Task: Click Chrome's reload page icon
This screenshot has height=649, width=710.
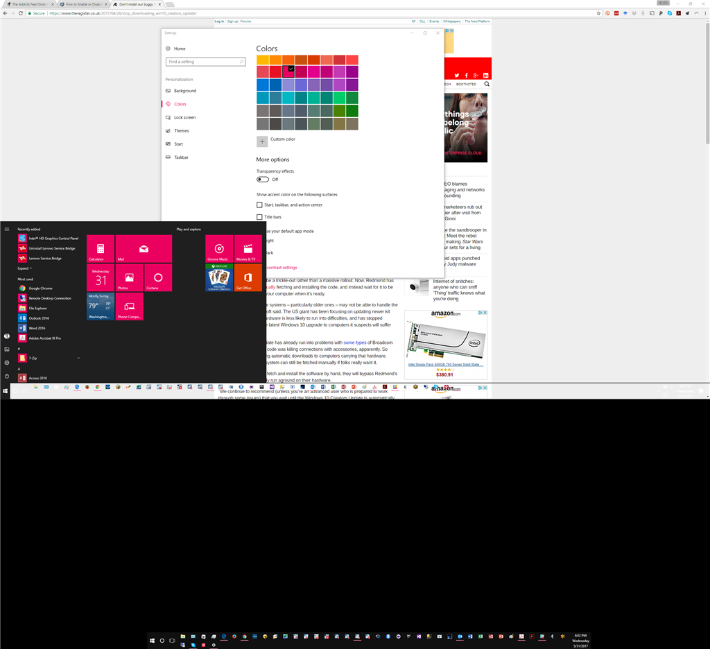Action: click(20, 13)
